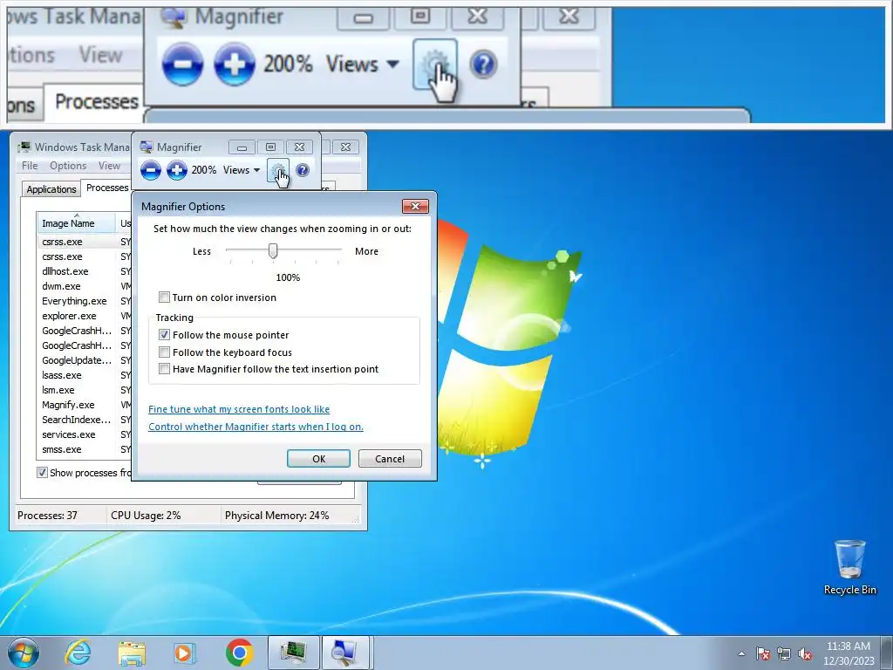Image resolution: width=893 pixels, height=670 pixels.
Task: Select Recycle Bin desktop icon
Action: [x=849, y=567]
